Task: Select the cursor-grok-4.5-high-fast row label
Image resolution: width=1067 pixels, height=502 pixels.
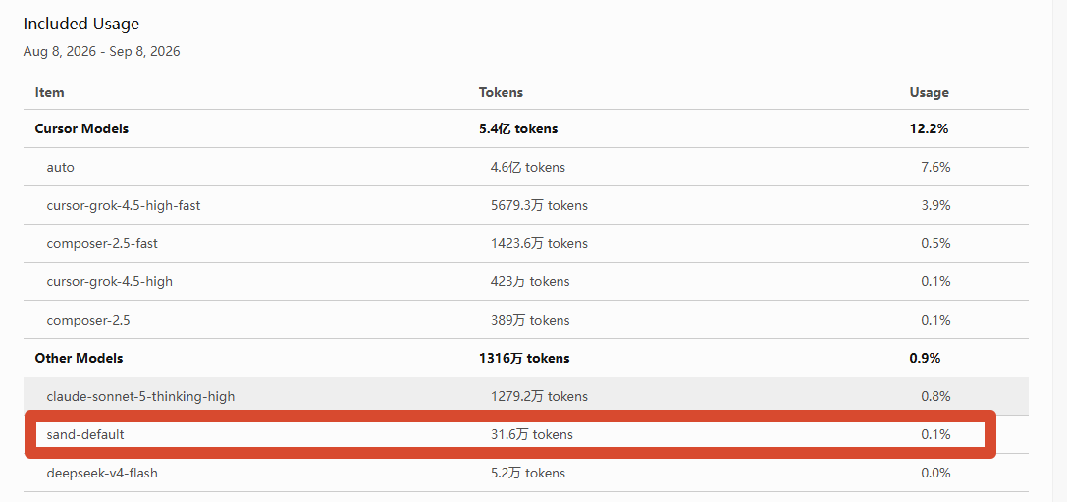Action: (123, 205)
